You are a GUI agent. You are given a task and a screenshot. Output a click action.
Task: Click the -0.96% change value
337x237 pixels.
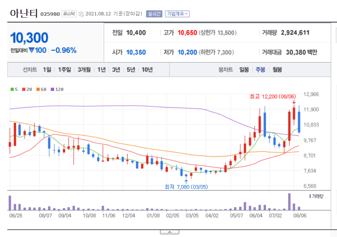[64, 50]
